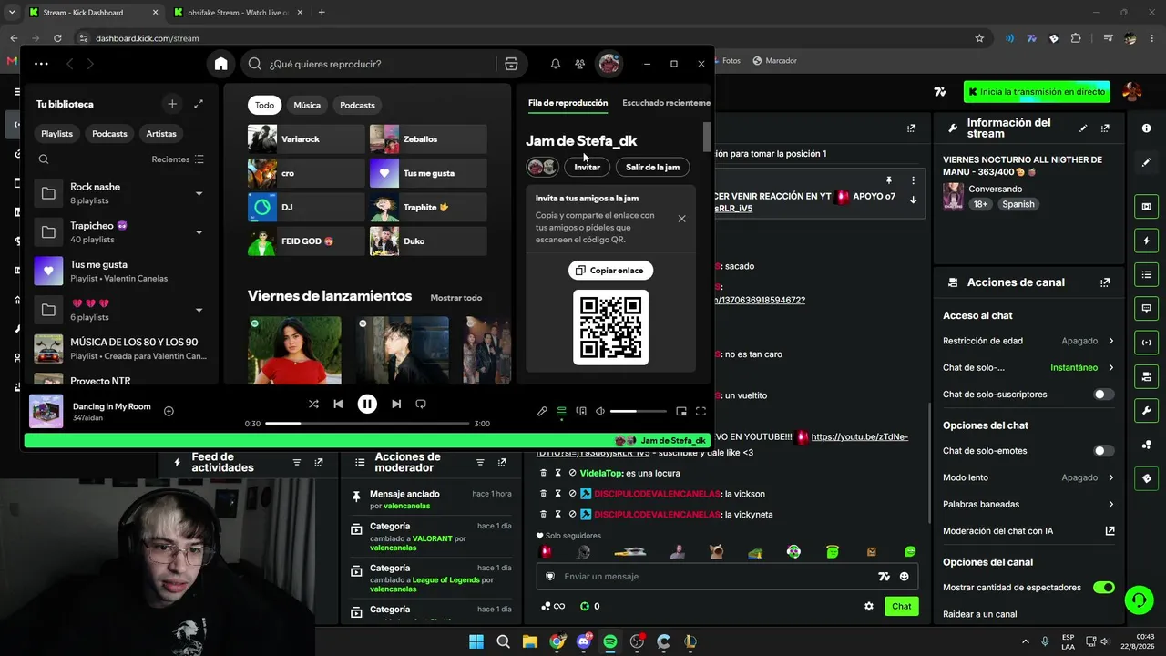Viewport: 1166px width, 656px height.
Task: Filter the Acciones de moderador list
Action: click(x=480, y=463)
